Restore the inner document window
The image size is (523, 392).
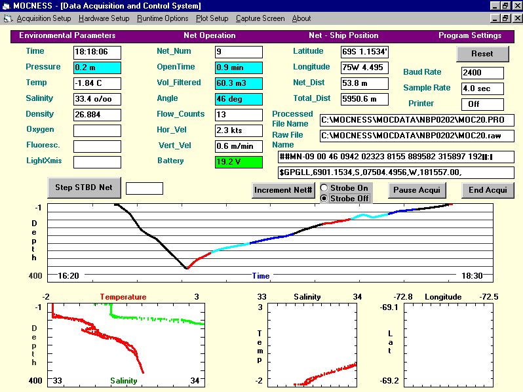pyautogui.click(x=507, y=18)
